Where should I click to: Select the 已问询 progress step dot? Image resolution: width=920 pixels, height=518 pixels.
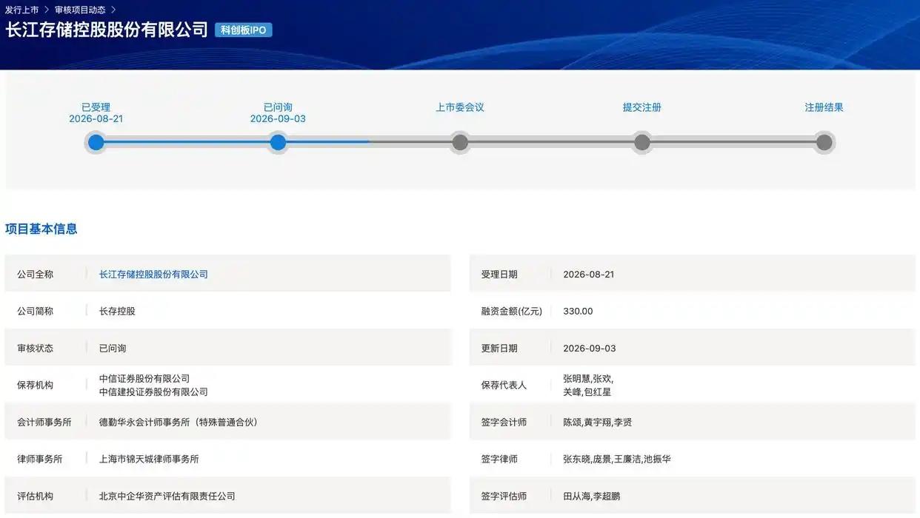278,142
